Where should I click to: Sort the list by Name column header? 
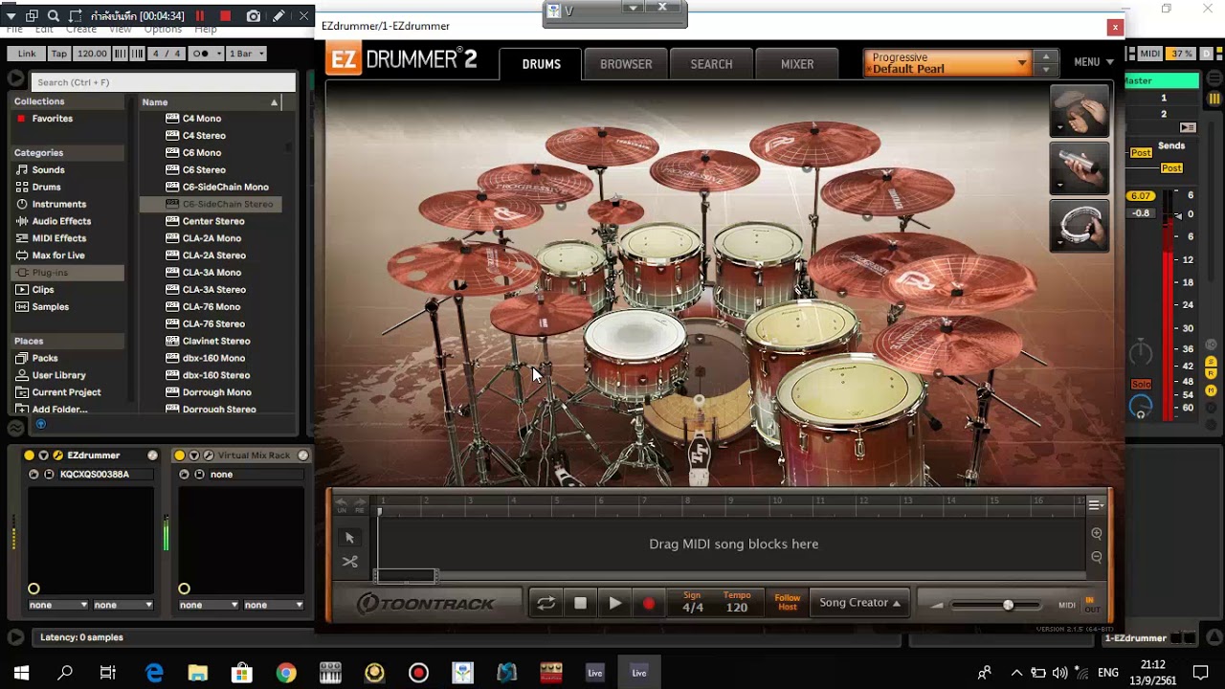[211, 102]
